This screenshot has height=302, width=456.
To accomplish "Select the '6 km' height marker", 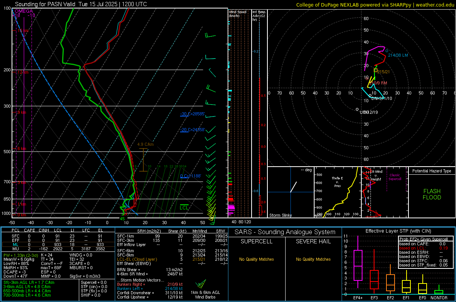I will 21,148.
